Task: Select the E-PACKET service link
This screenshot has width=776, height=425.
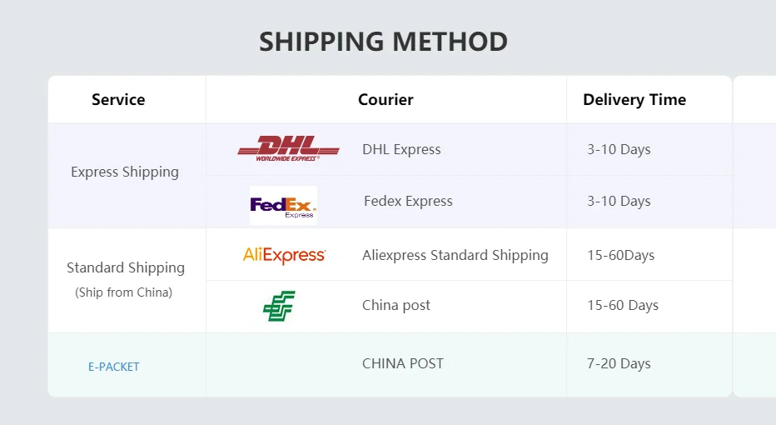Action: click(x=114, y=367)
